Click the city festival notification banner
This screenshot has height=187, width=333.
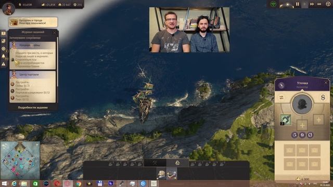[x=33, y=22]
